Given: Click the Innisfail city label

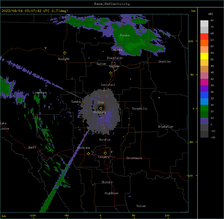Looking at the screenshot, I should pos(108,85).
